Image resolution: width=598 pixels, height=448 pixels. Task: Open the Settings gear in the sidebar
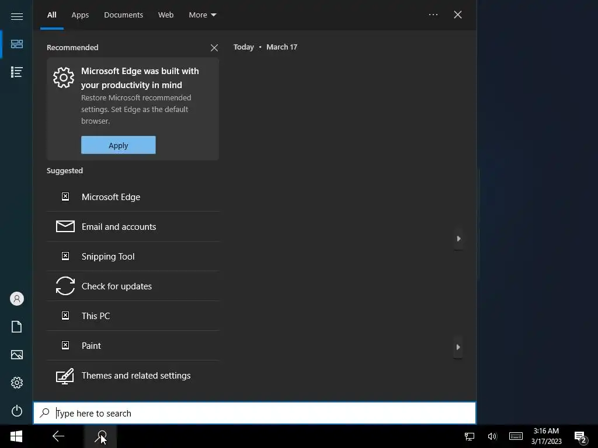(x=17, y=383)
